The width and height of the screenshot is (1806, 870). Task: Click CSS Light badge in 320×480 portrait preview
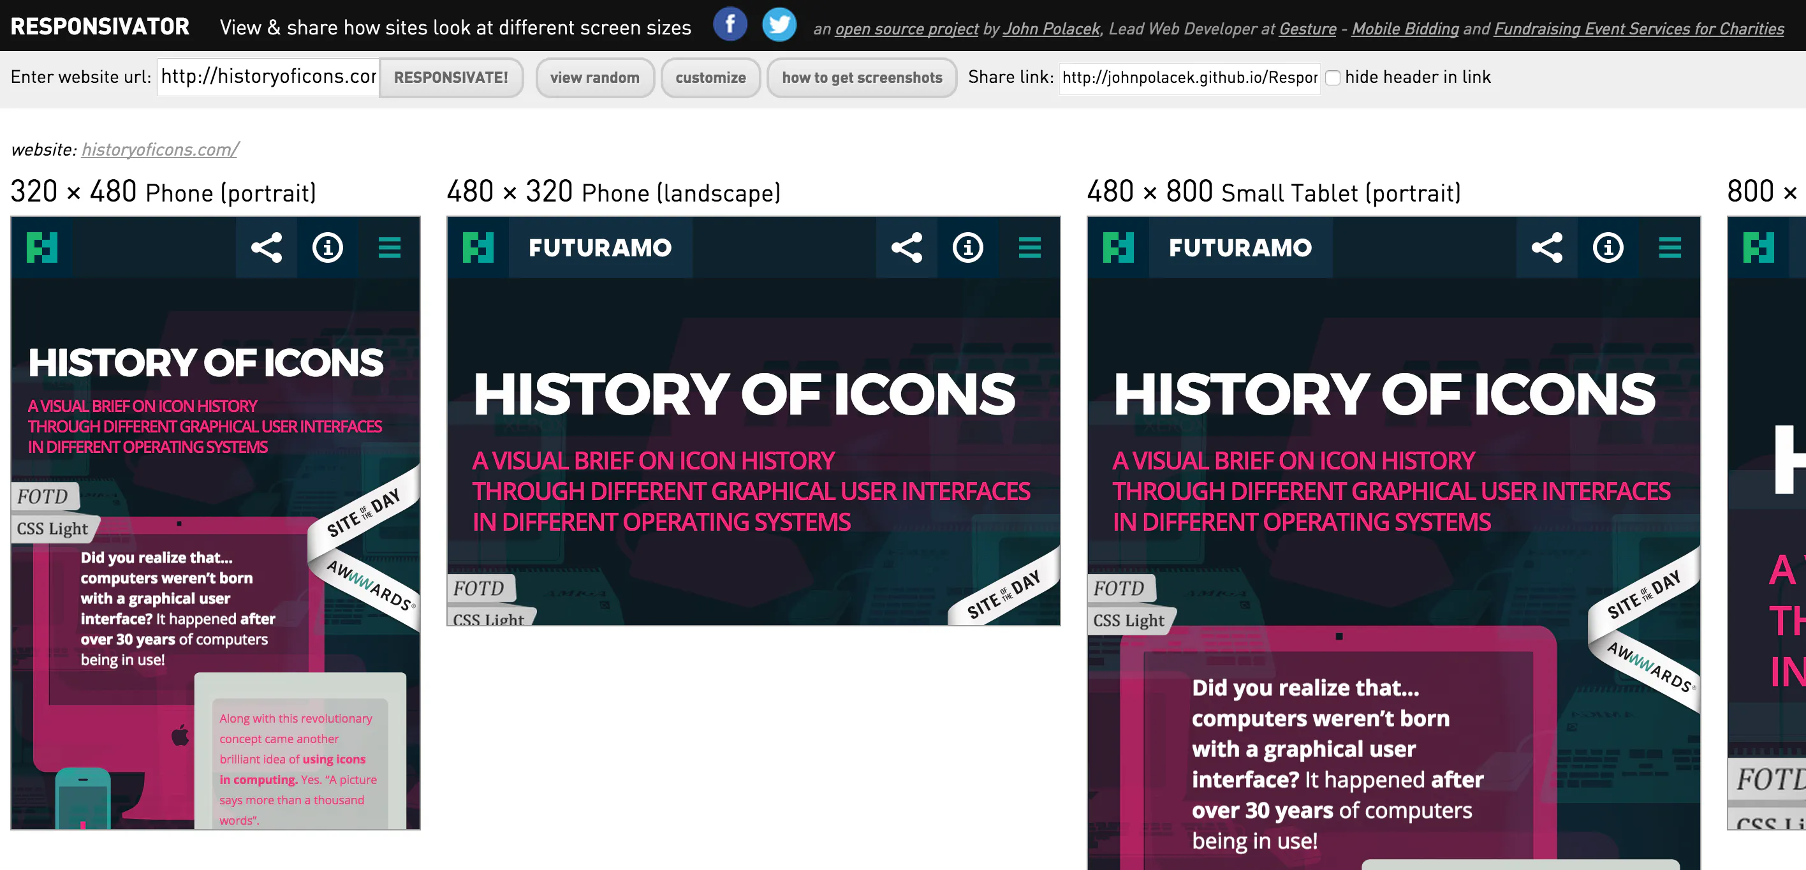click(x=55, y=529)
